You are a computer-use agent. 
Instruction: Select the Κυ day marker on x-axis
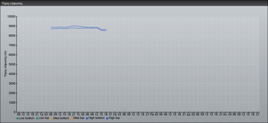click(225, 114)
